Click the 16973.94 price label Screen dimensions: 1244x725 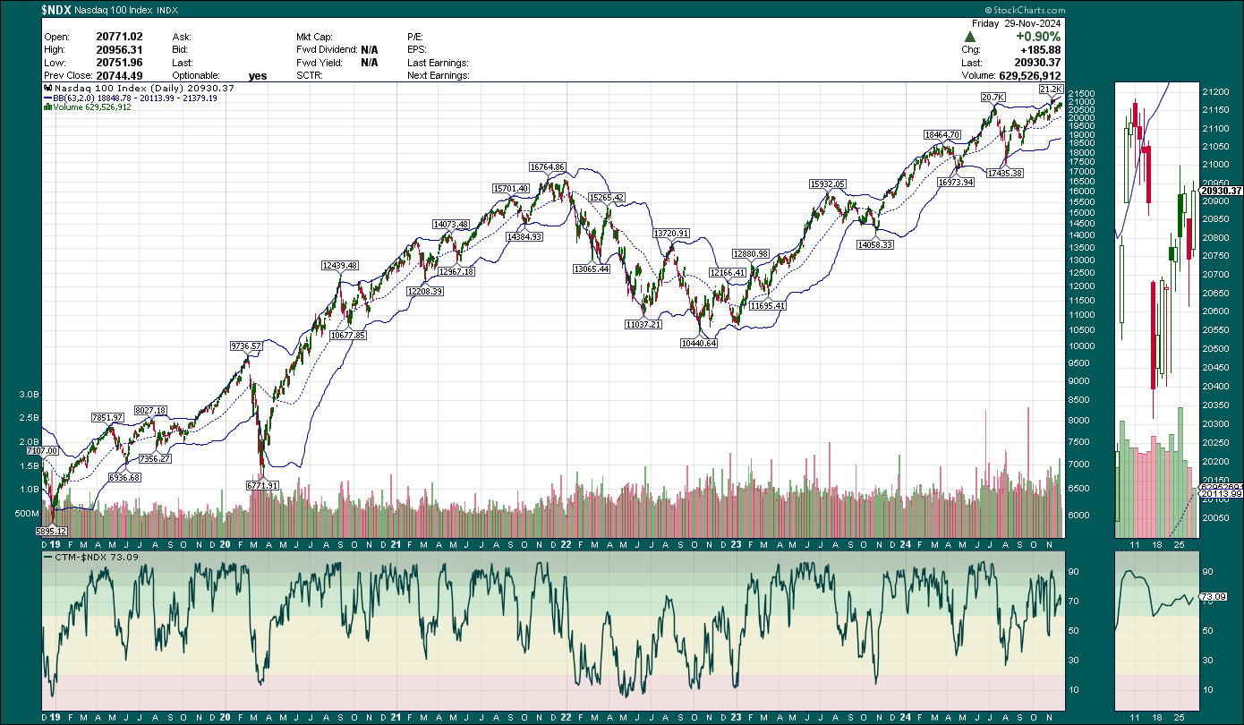(x=955, y=182)
